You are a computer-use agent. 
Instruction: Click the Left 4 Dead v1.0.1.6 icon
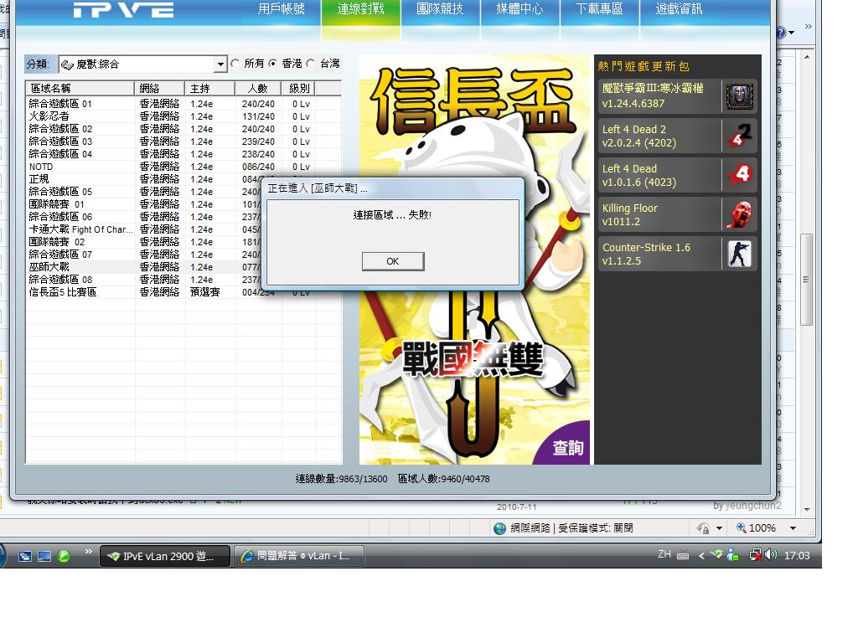click(739, 175)
